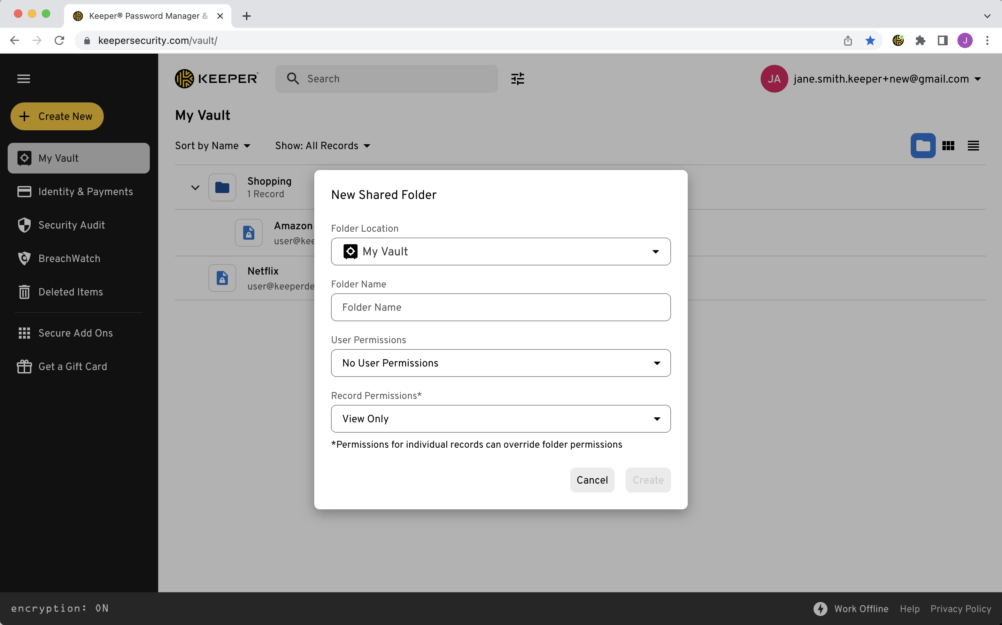The width and height of the screenshot is (1002, 625).
Task: Click the search filter options icon
Action: 517,78
